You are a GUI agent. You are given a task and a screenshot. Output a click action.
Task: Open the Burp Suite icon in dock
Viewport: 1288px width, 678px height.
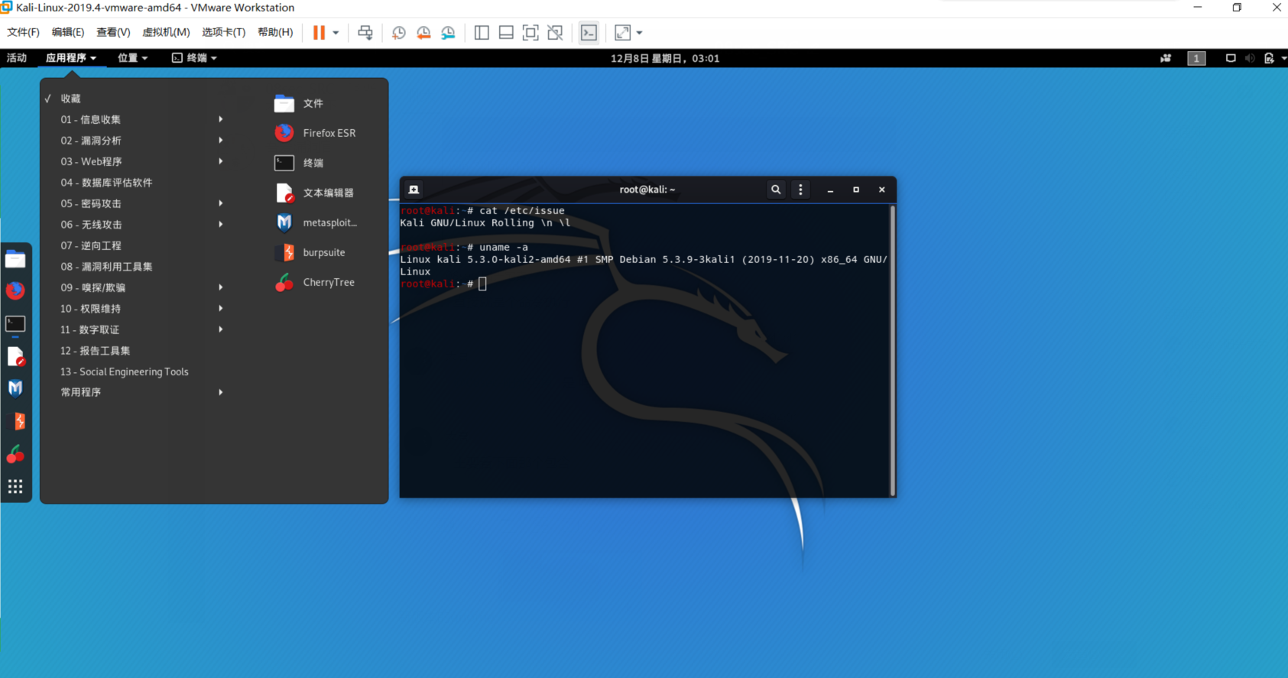click(x=15, y=421)
